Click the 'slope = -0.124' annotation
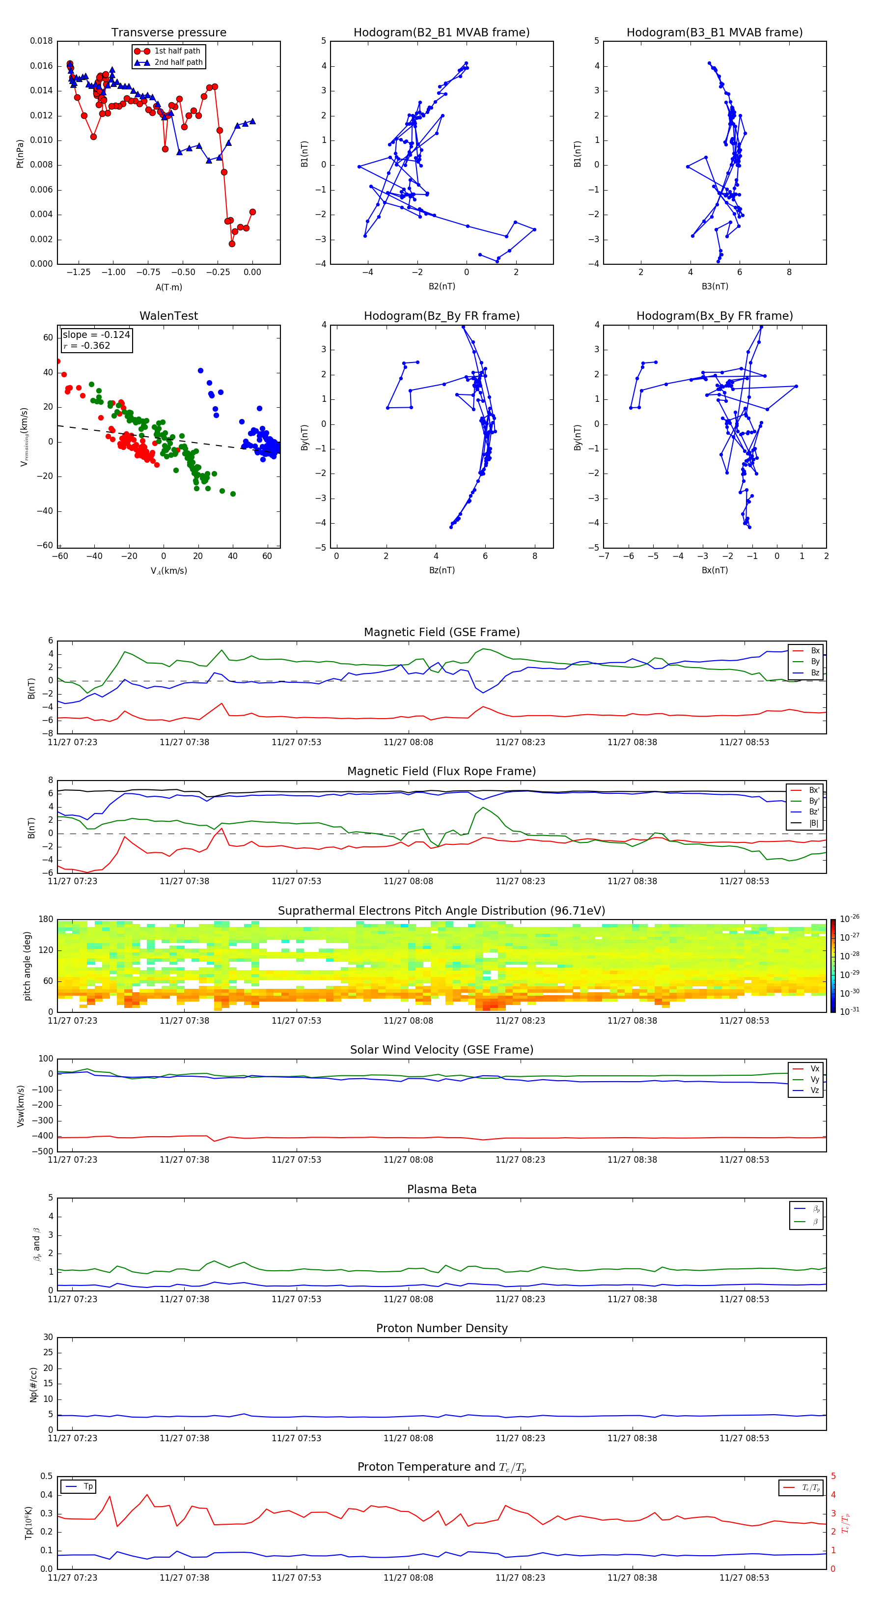Image resolution: width=884 pixels, height=1621 pixels. (x=96, y=335)
